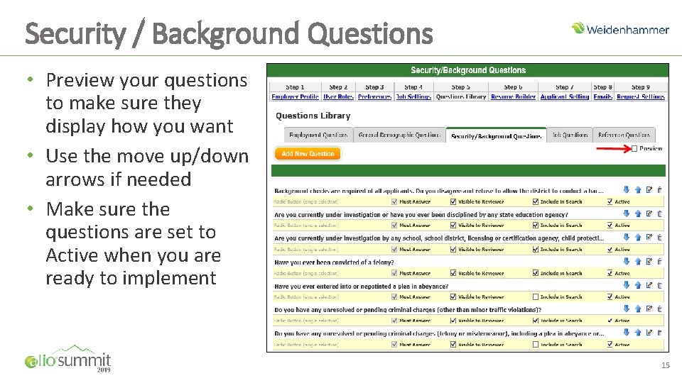
Task: Click the 'plea in abeyance' question text
Action: point(362,286)
